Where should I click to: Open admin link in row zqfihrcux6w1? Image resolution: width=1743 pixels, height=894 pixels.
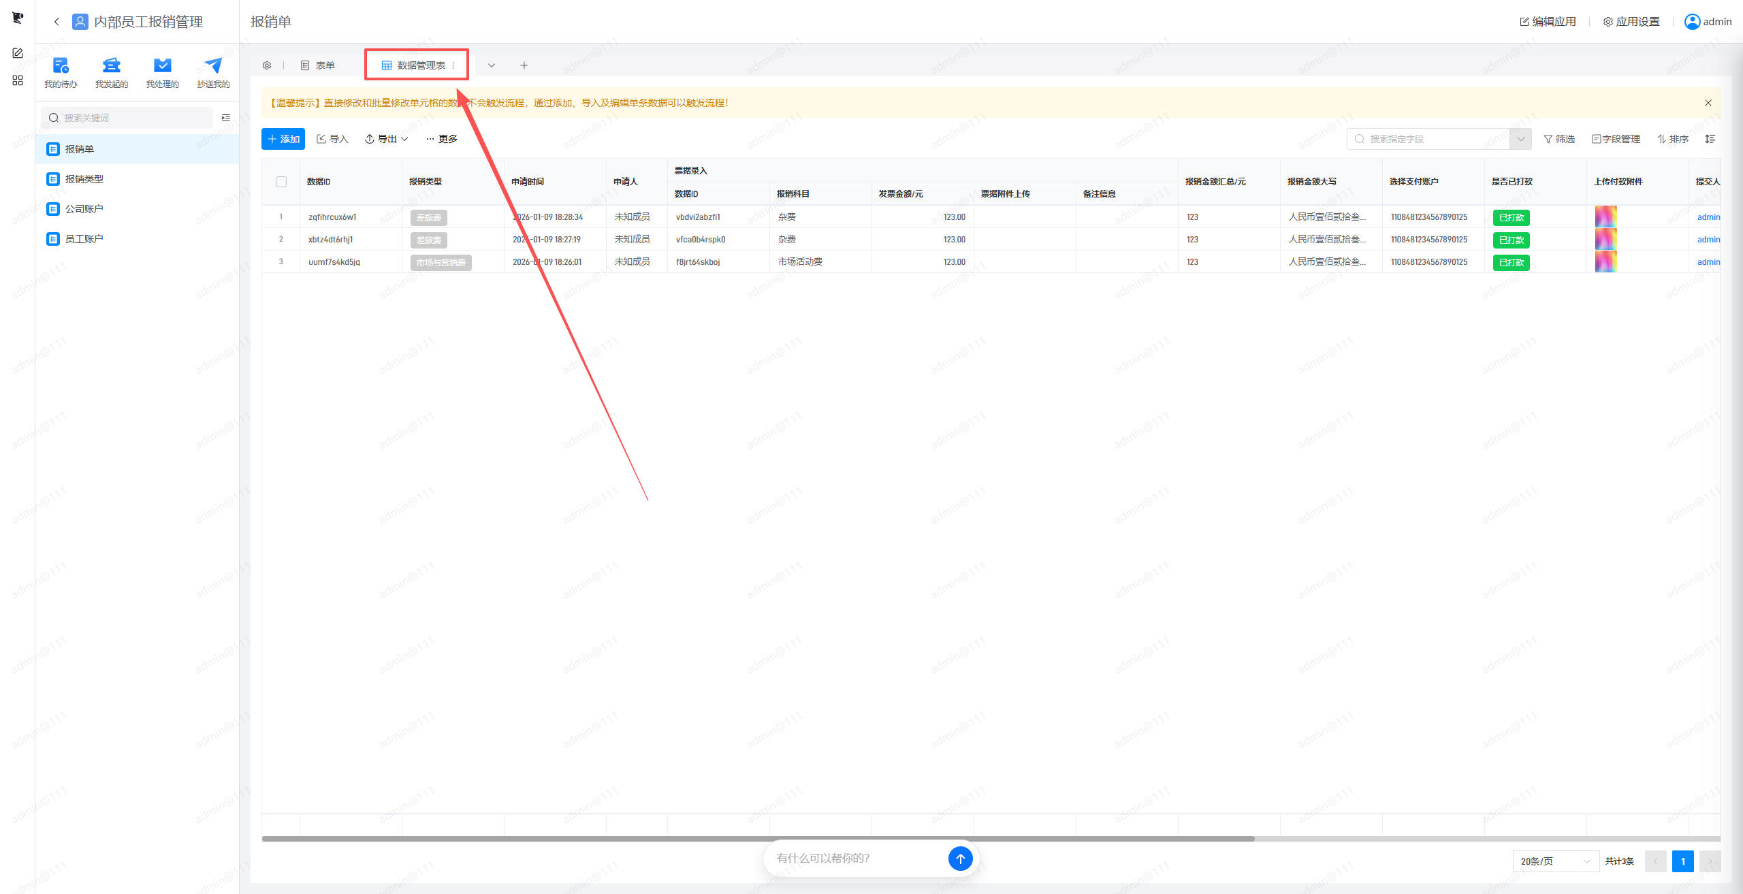coord(1708,217)
